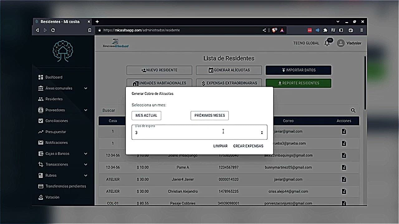
Task: Open document action for bunnymartinez05@gmail.com row
Action: tap(344, 167)
